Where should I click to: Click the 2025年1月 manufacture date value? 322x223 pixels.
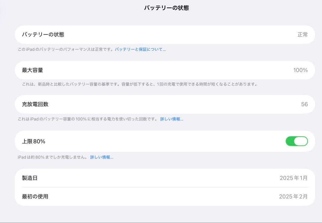[x=294, y=177]
